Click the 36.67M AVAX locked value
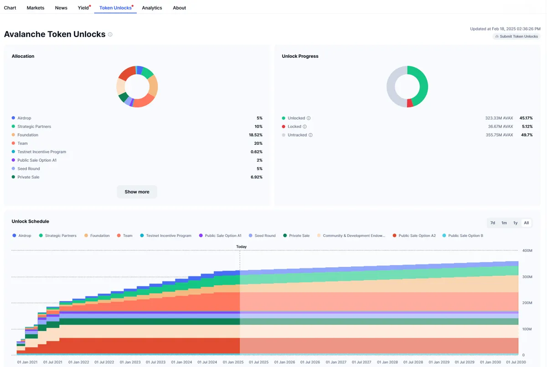Screen dimensions: 547x367 pos(501,127)
